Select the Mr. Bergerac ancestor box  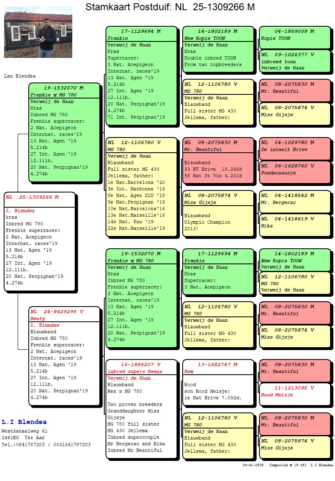click(294, 202)
